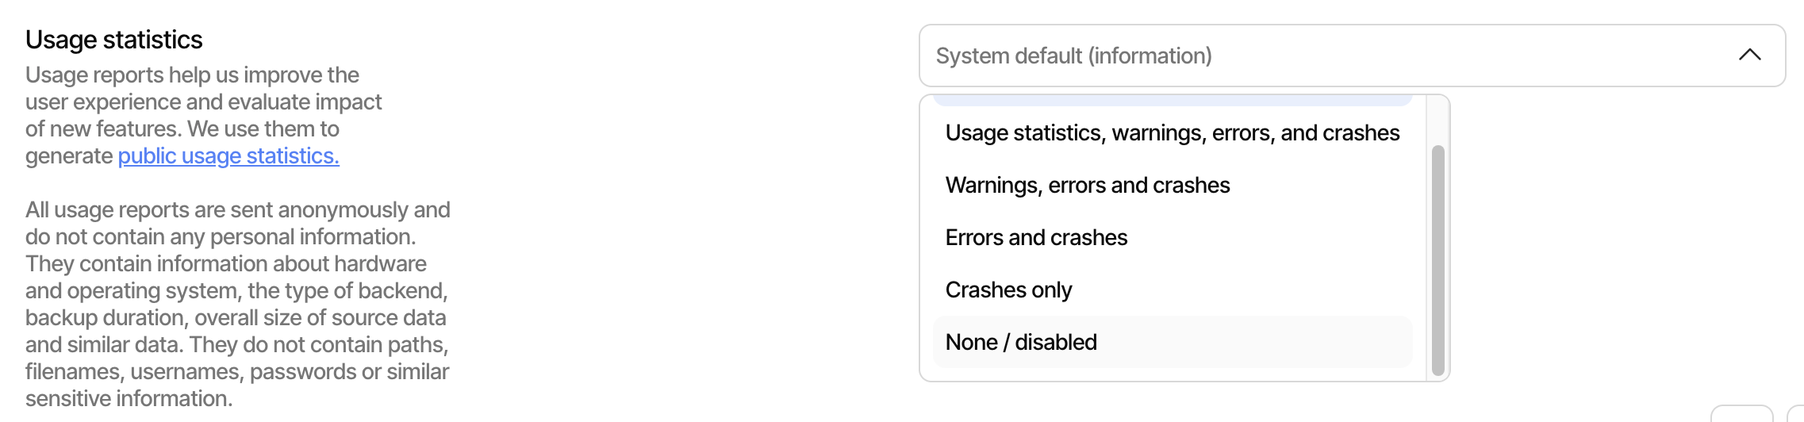Click the partially hidden highlighted option atop the list
The width and height of the screenshot is (1804, 422).
coord(1172,100)
